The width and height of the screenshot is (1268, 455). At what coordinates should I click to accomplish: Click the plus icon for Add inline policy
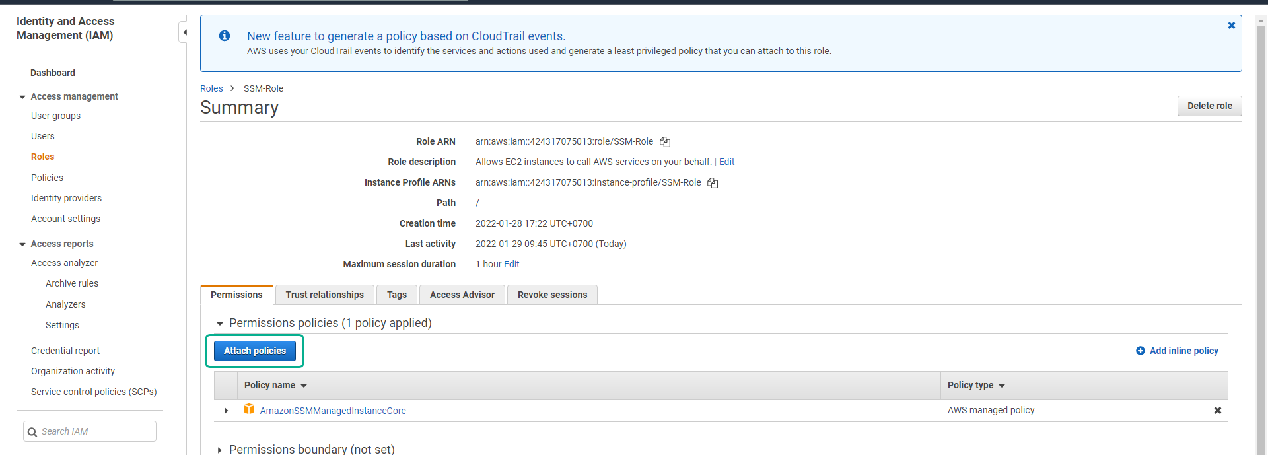[x=1140, y=351]
